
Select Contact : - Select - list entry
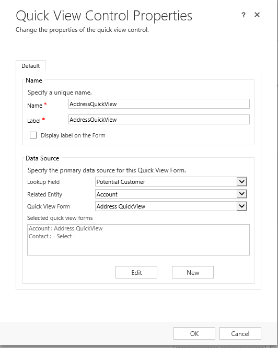coord(52,236)
